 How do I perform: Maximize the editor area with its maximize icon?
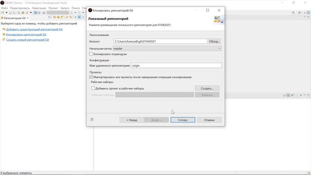point(309,17)
